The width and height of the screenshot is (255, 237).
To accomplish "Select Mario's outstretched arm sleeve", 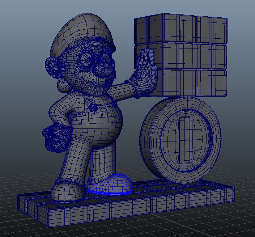I will click(121, 92).
